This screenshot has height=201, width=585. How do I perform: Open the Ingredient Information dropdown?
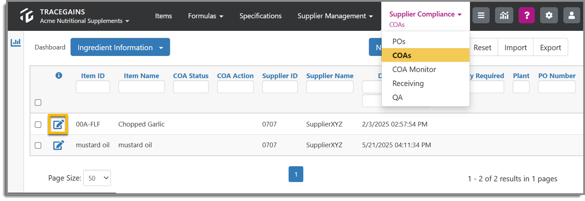click(x=120, y=47)
